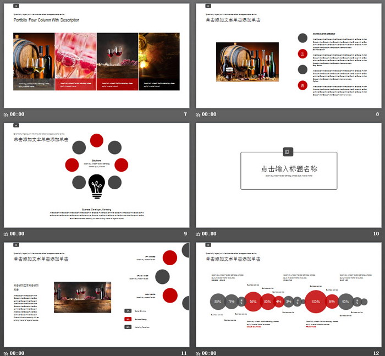Click the 02 badge on slide 10
385x356 pixels.
[x=288, y=152]
